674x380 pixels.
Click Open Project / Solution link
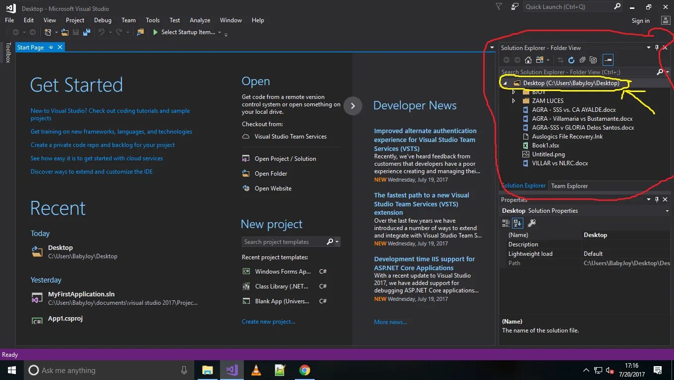pyautogui.click(x=285, y=159)
